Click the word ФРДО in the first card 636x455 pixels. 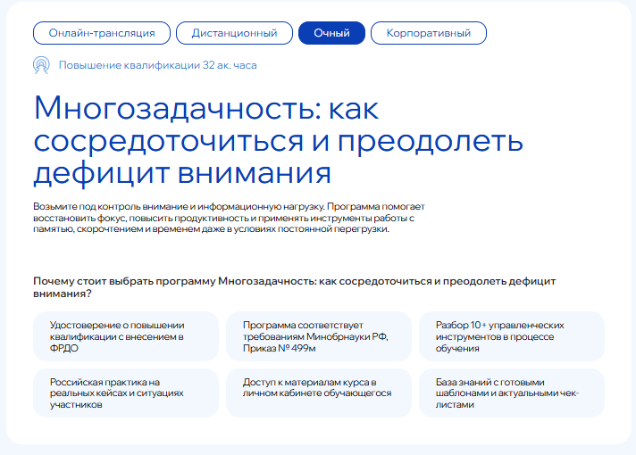pos(65,349)
